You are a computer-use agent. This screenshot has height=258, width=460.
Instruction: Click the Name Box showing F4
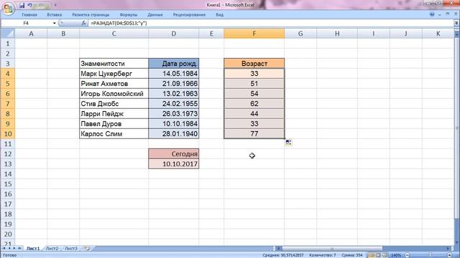(27, 23)
